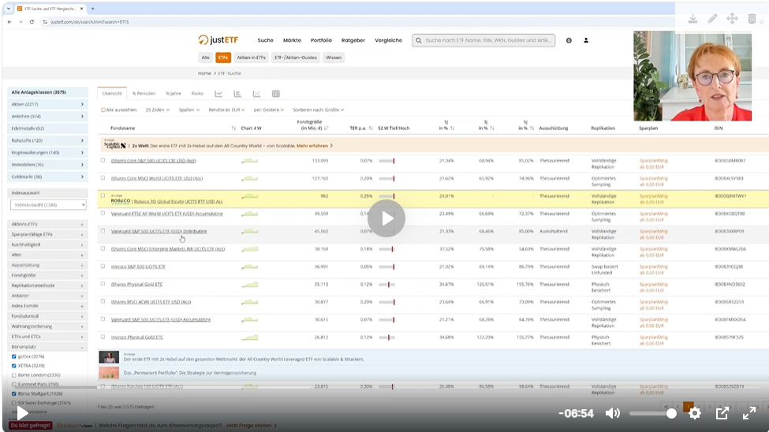The height and width of the screenshot is (432, 769).
Task: Switch to the table grid view icon
Action: click(275, 94)
